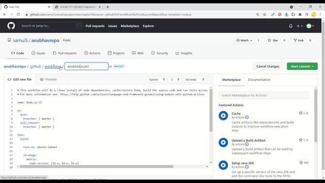Click the line 'name: Node.js CI' in editor
Image resolution: width=325 pixels, height=183 pixels.
[29, 102]
